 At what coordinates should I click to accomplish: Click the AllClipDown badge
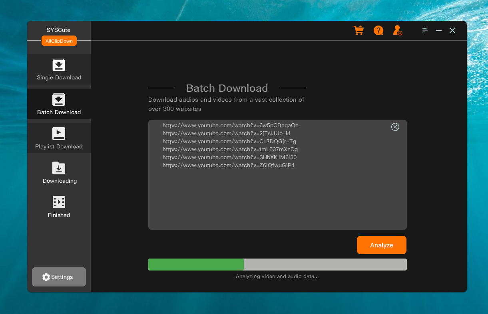click(59, 41)
